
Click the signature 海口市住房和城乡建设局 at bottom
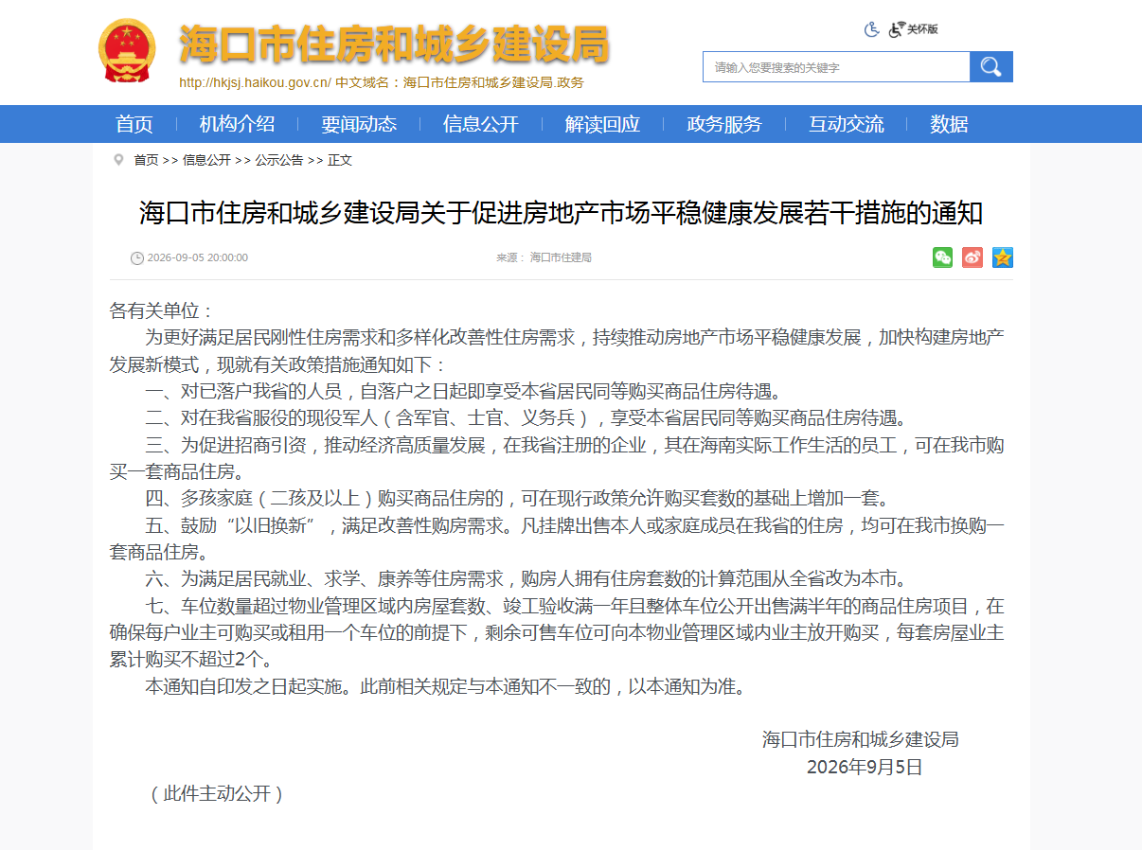click(861, 739)
